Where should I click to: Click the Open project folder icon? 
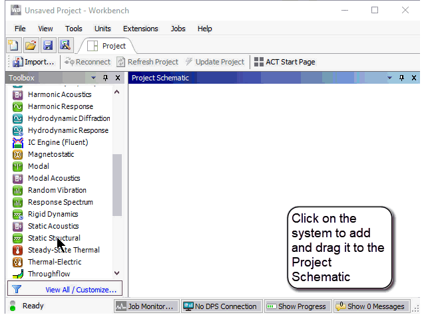(31, 45)
